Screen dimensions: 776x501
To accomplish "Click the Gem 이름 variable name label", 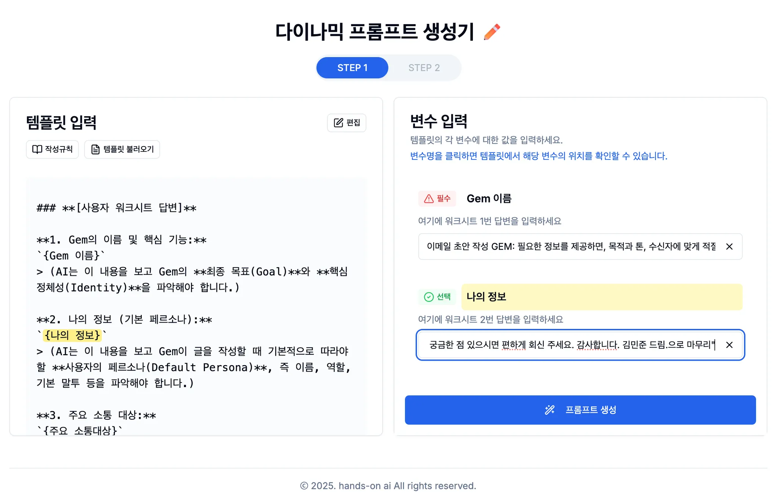I will point(489,199).
